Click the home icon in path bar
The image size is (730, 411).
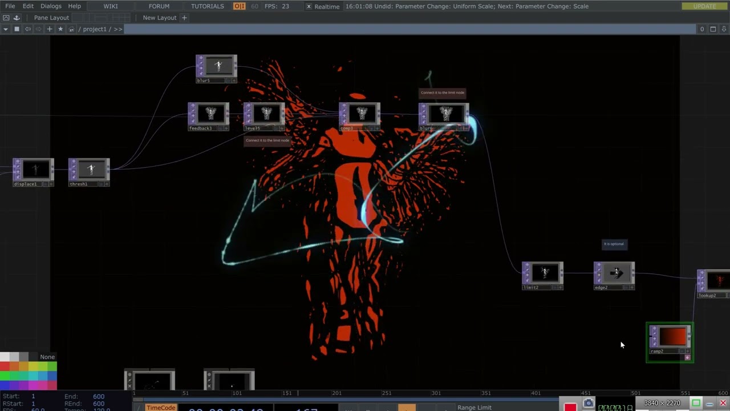(x=71, y=29)
